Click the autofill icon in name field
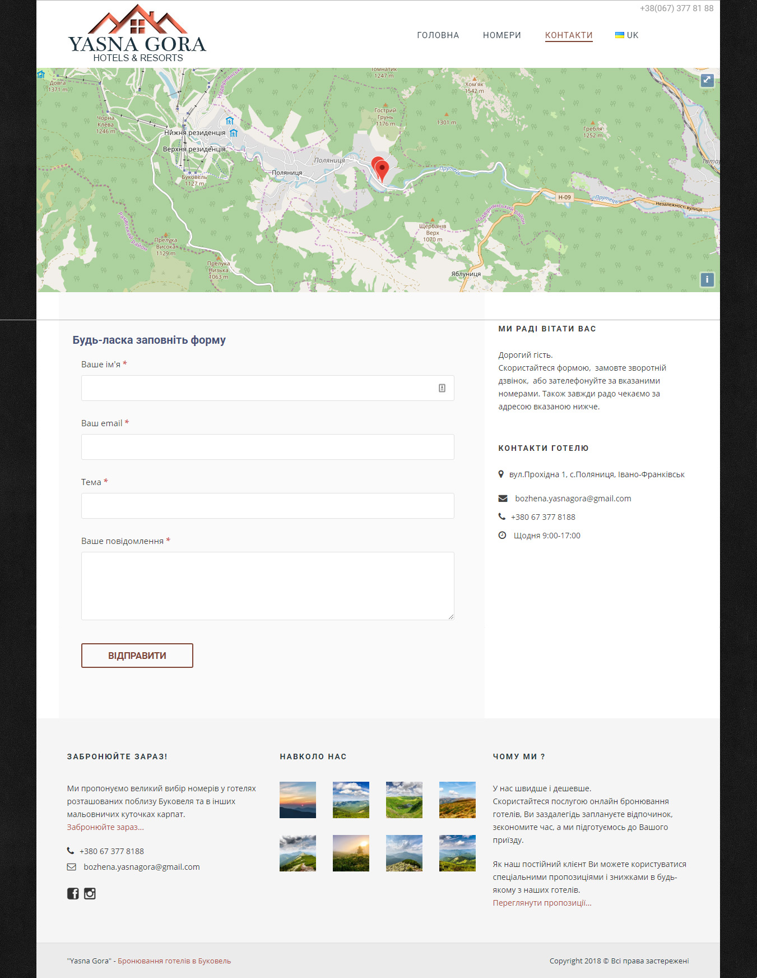Image resolution: width=757 pixels, height=978 pixels. tap(442, 388)
